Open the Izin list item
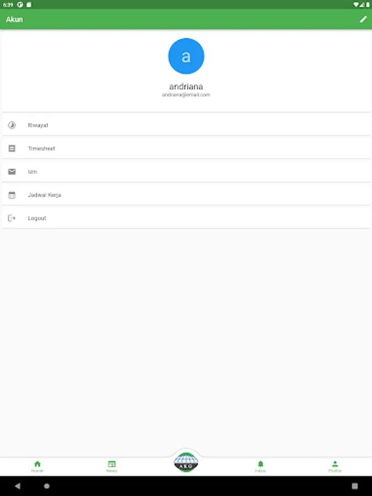Screen dimensions: 372x496 [x=186, y=171]
